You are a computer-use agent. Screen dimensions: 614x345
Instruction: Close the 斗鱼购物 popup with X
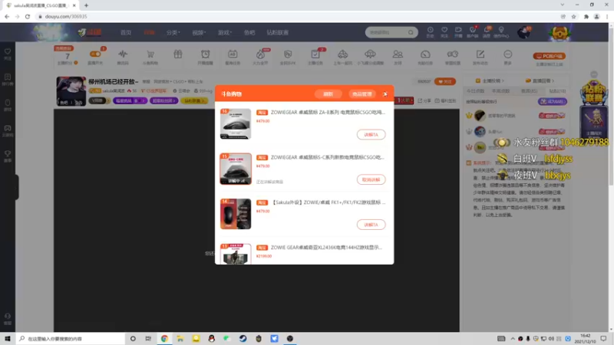tap(385, 94)
